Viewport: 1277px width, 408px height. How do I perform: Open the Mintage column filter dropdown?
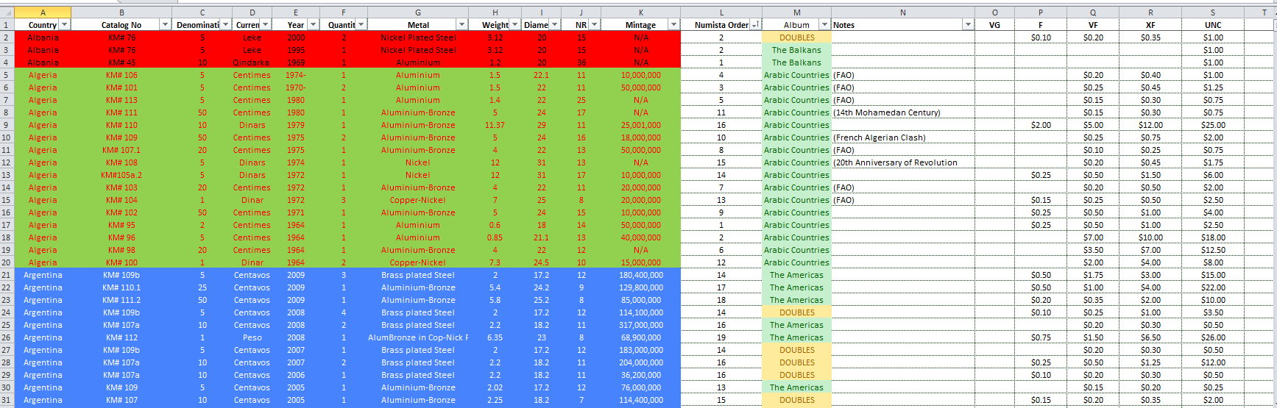(x=673, y=25)
